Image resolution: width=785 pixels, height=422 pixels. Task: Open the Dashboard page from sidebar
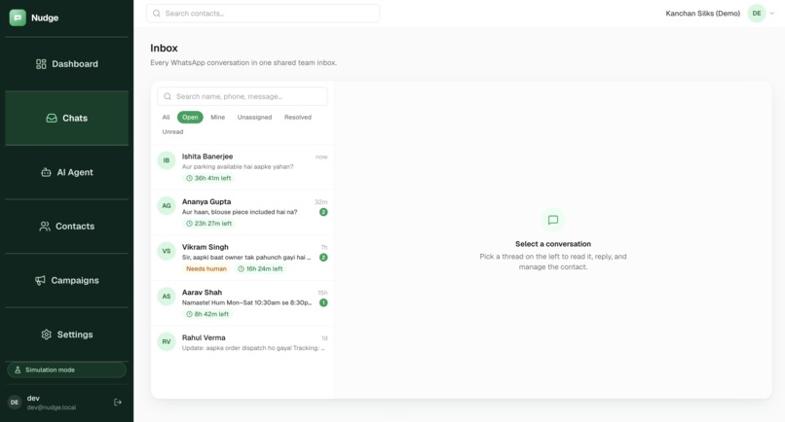66,64
